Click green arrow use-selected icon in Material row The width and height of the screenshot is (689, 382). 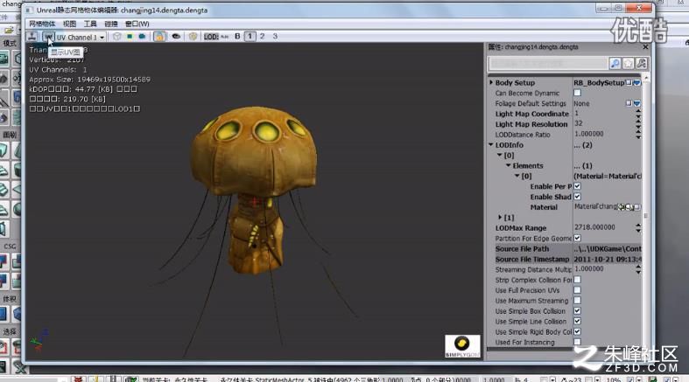click(x=622, y=207)
